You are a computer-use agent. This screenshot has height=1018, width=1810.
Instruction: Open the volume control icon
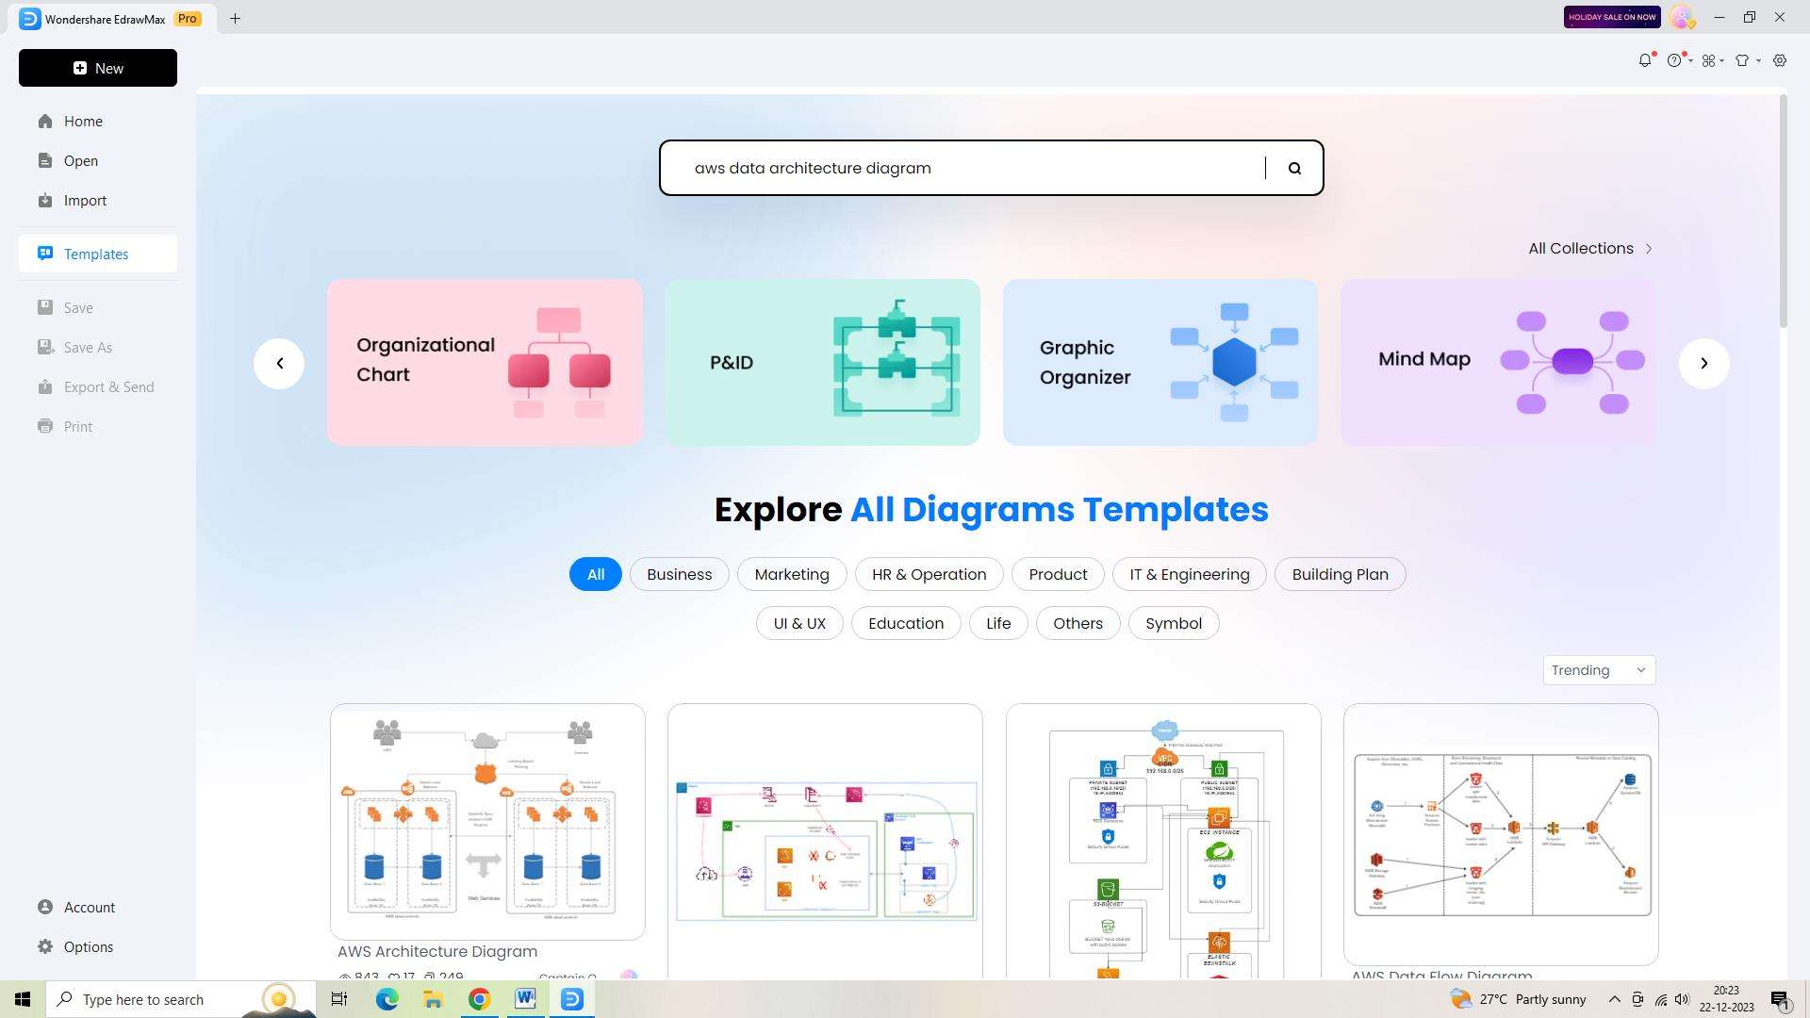point(1683,999)
